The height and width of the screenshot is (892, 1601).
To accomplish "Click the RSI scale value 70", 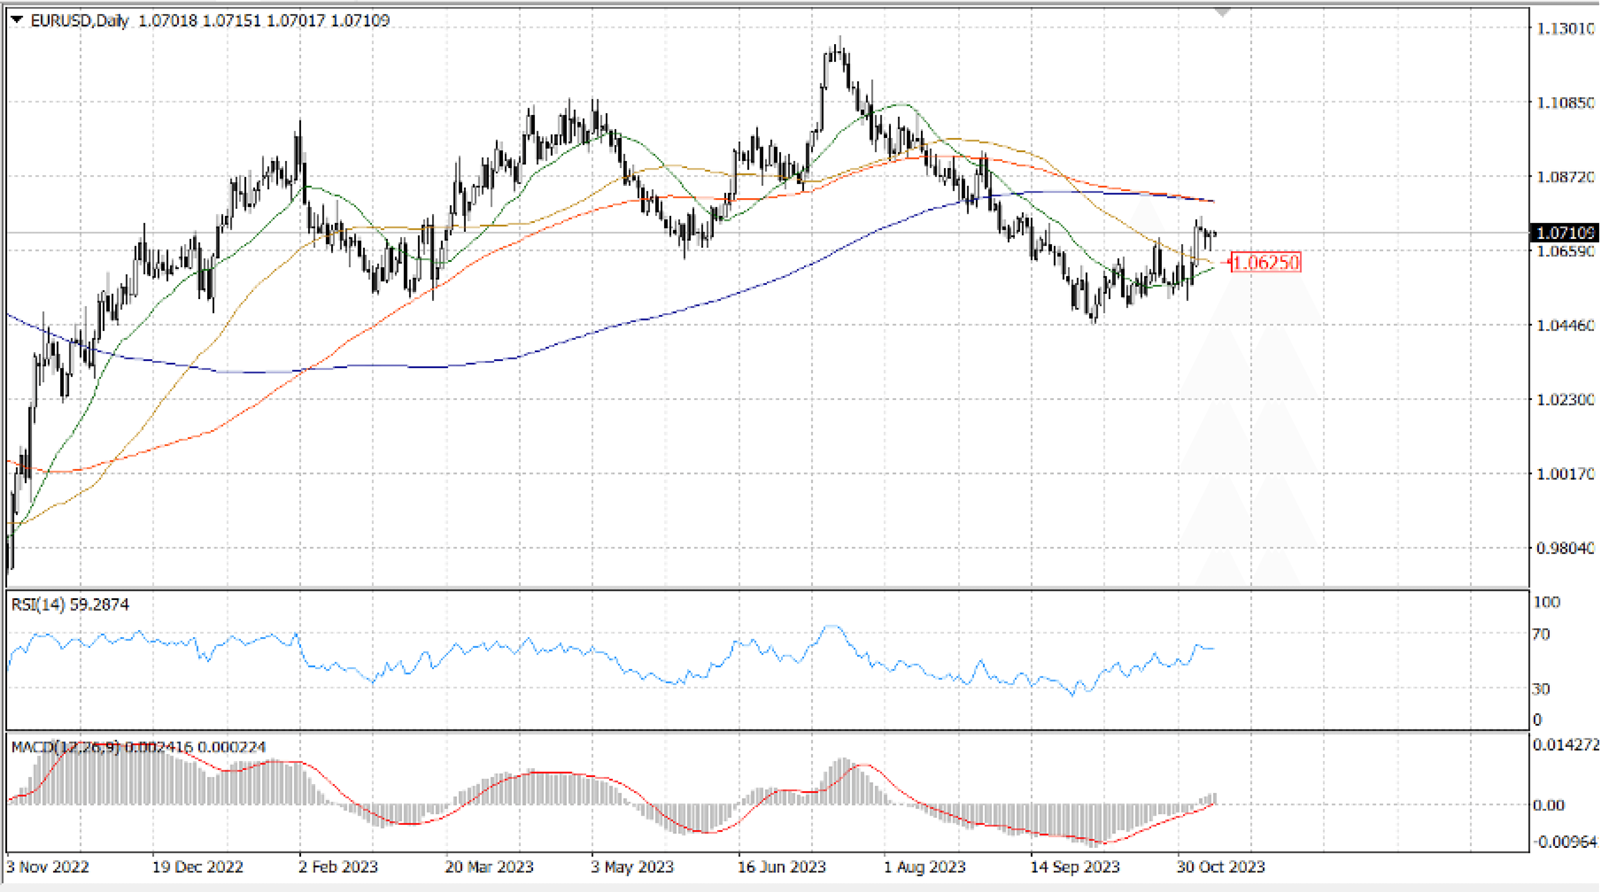I will coord(1541,634).
